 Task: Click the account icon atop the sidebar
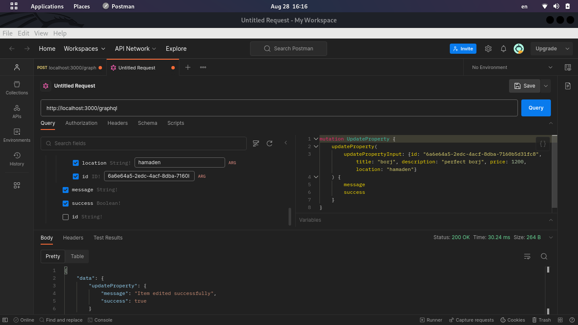coord(17,67)
